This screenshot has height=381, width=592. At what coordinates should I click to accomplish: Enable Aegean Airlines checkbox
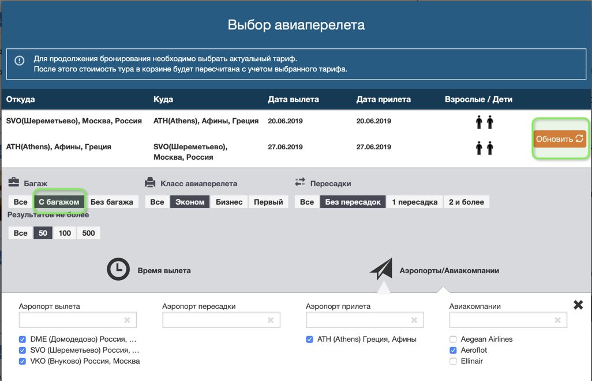453,339
